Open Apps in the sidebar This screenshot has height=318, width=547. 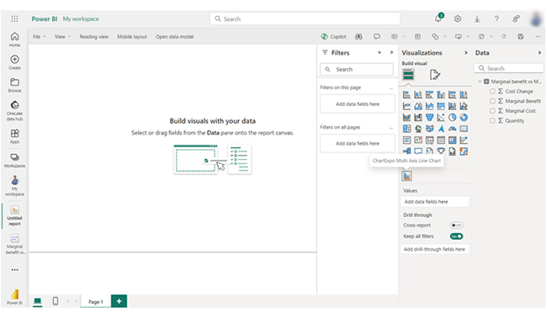[14, 136]
